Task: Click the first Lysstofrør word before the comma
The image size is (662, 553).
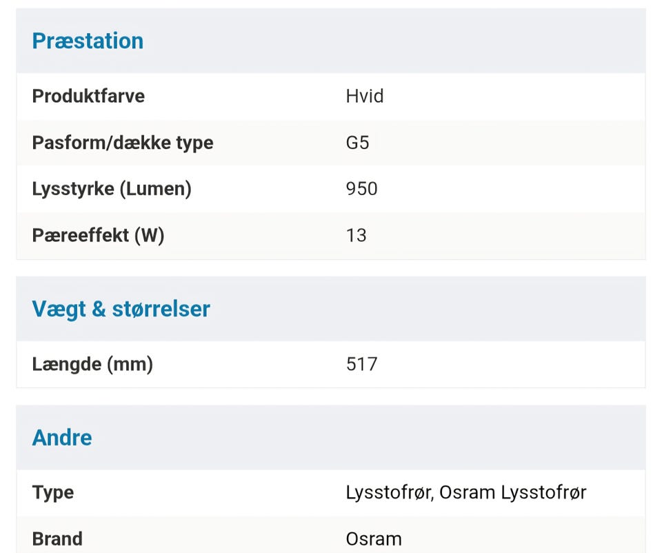Action: click(388, 492)
